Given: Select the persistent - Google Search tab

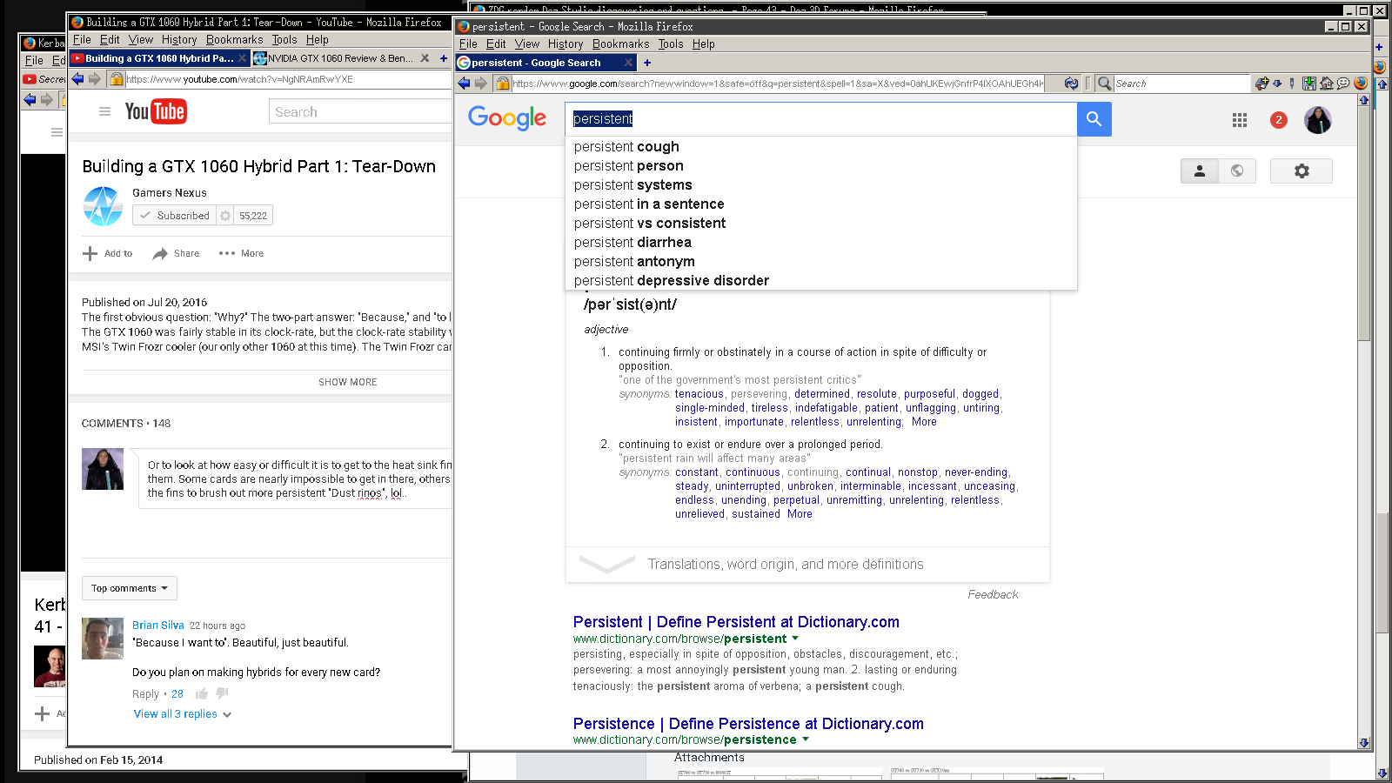Looking at the screenshot, I should pyautogui.click(x=545, y=63).
